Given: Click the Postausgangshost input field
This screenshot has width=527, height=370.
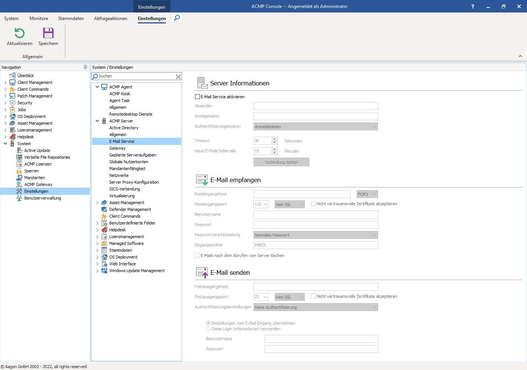Looking at the screenshot, I should (x=316, y=287).
